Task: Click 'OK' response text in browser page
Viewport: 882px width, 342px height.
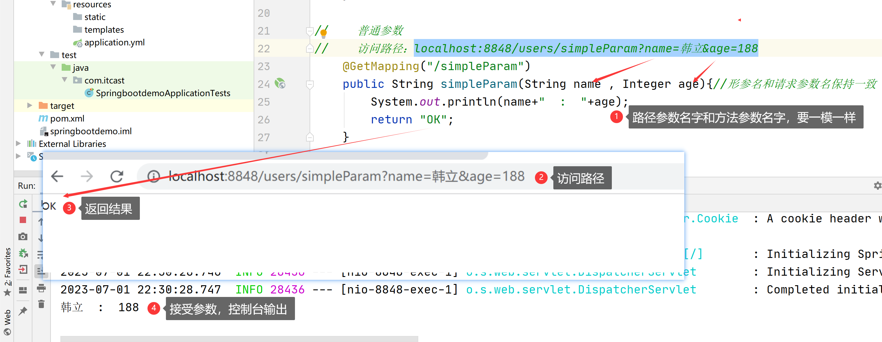Action: 49,206
